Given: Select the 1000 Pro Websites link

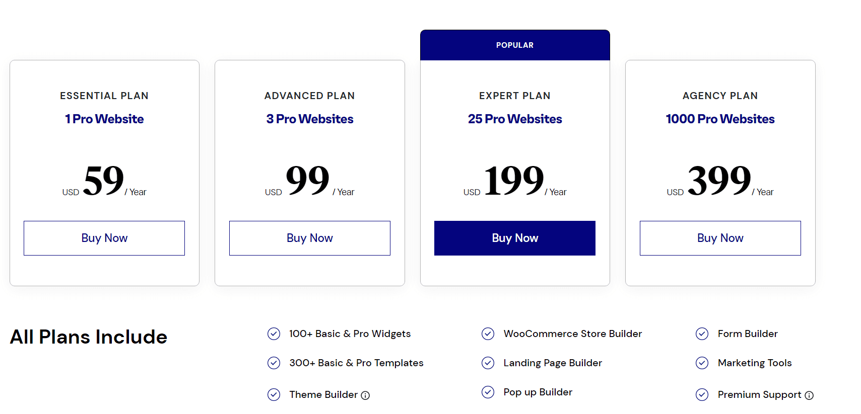Looking at the screenshot, I should [x=720, y=119].
